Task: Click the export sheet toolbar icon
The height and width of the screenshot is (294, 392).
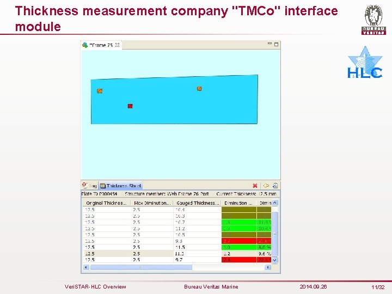Action: coord(275,186)
